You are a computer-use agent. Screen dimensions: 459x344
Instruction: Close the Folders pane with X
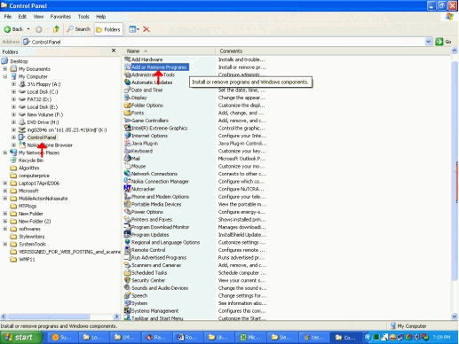(x=114, y=51)
